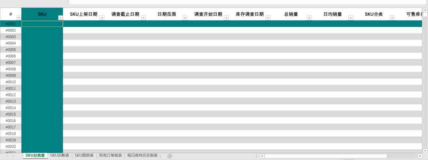Viewport: 428px width, 160px height.
Task: Click row number #0003
Action: (x=11, y=37)
